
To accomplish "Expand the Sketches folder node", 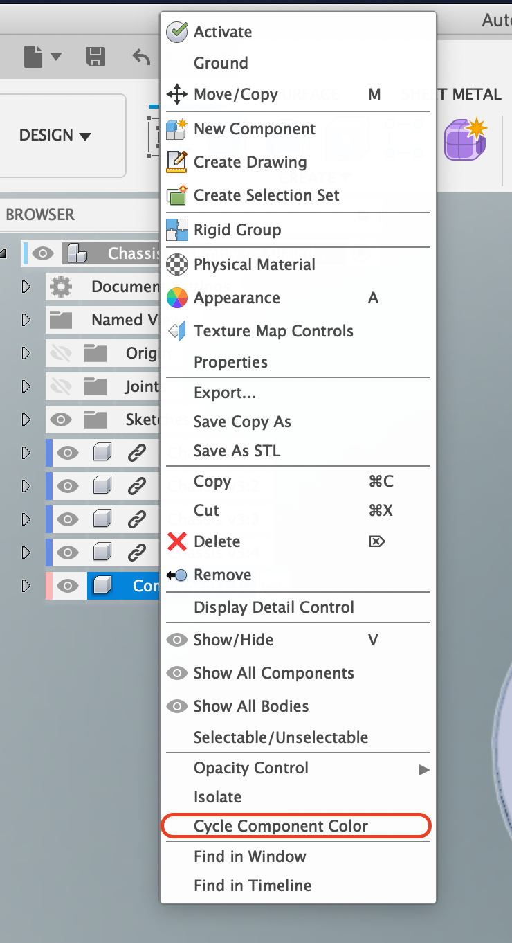I will [26, 420].
